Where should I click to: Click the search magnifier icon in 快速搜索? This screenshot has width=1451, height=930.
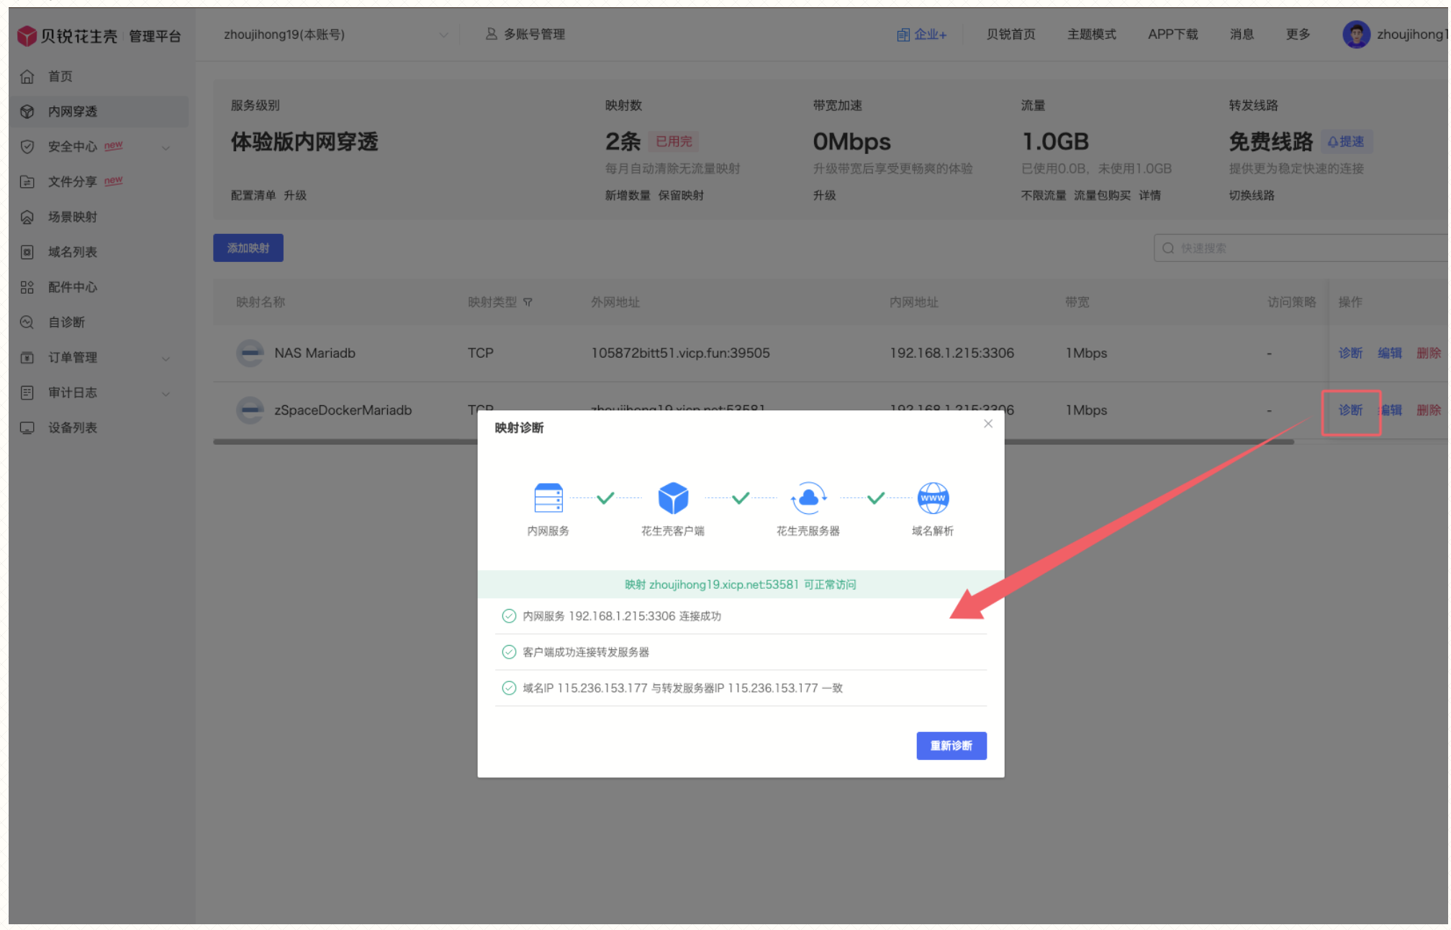coord(1168,248)
